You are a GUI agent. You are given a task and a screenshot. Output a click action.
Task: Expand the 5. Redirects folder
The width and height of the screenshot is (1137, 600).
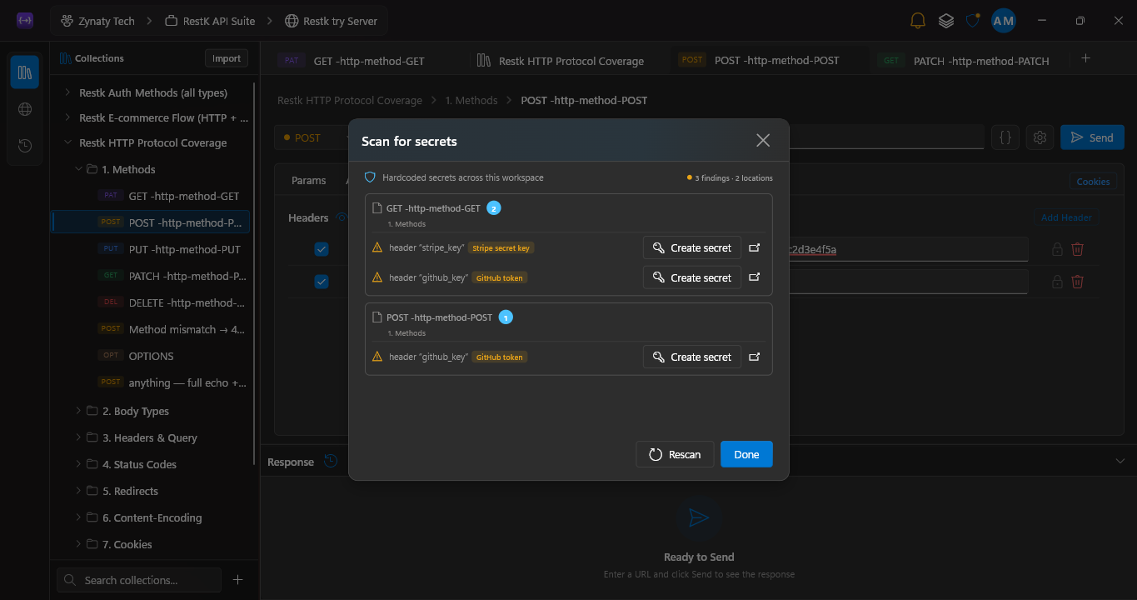(x=78, y=491)
